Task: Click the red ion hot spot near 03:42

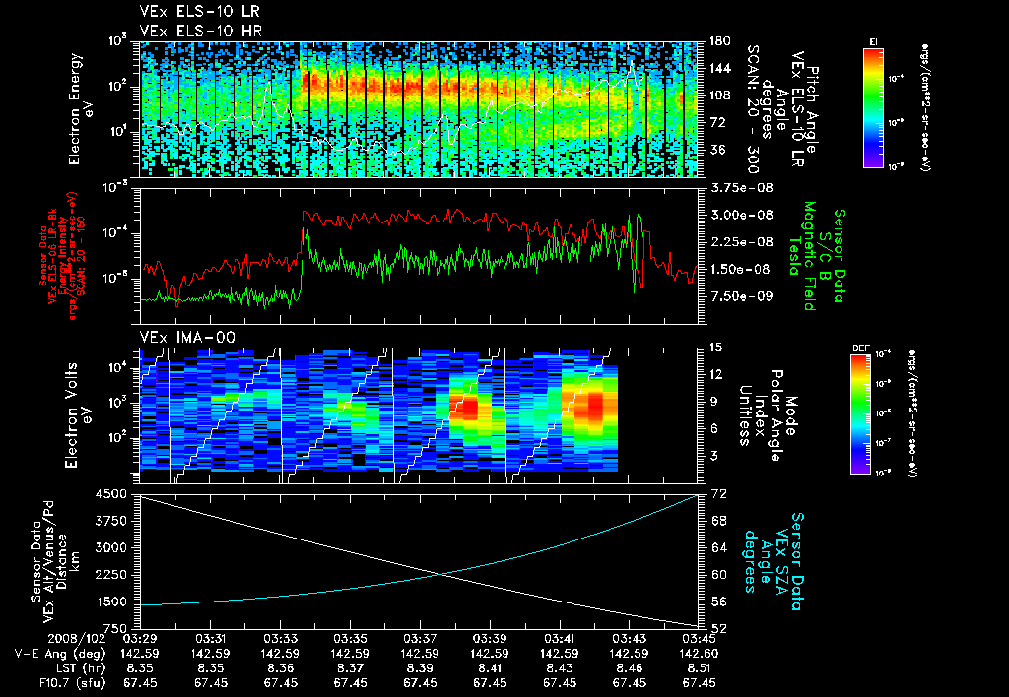Action: pos(595,407)
